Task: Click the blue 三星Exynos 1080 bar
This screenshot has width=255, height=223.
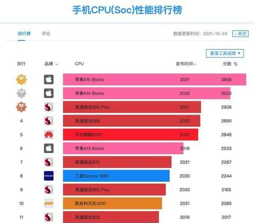Action: click(116, 176)
